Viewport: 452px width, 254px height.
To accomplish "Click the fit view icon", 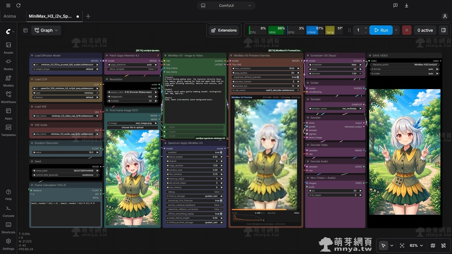I will tap(402, 246).
